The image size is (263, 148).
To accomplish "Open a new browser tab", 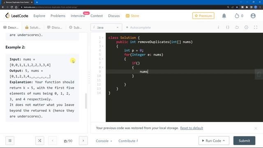I will pos(37,2).
